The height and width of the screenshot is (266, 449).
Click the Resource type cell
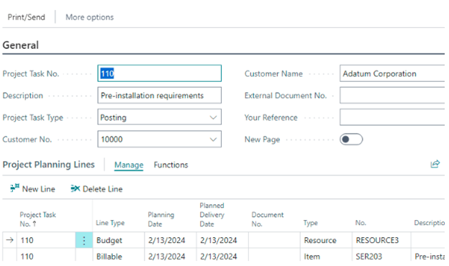tap(326, 240)
